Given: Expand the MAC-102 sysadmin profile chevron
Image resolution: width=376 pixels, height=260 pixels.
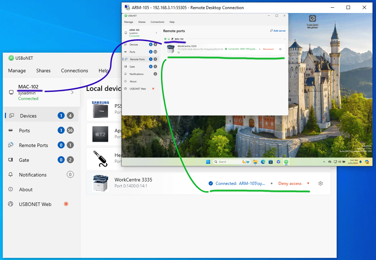Looking at the screenshot, I should click(x=72, y=92).
